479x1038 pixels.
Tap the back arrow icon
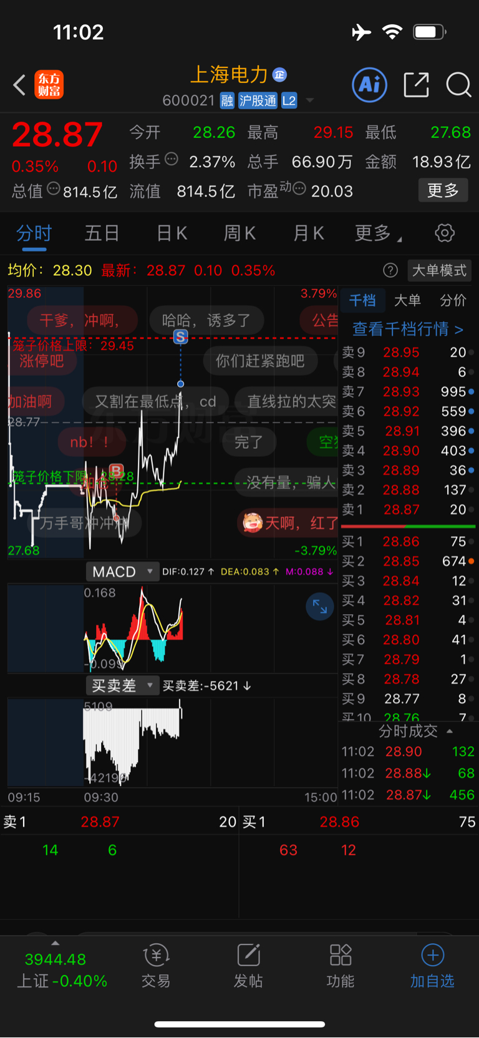click(19, 85)
